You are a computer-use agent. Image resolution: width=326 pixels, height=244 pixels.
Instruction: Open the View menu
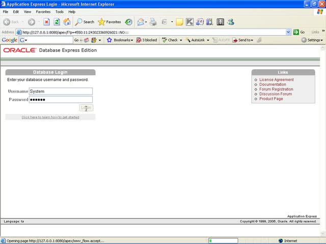[28, 12]
